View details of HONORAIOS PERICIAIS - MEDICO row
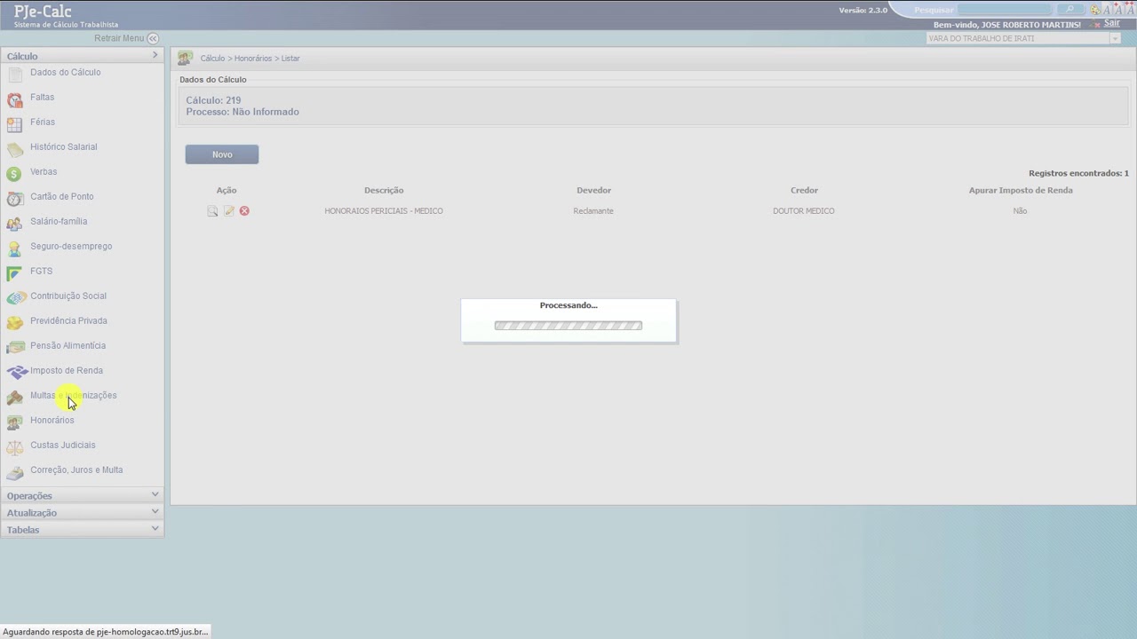 click(212, 211)
